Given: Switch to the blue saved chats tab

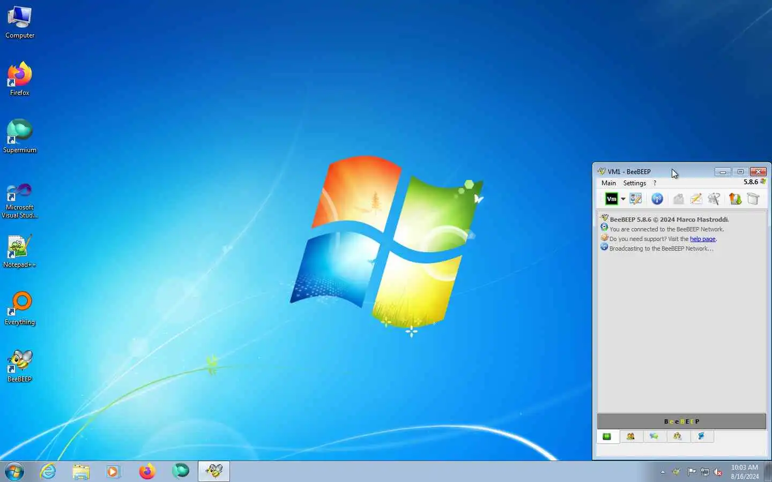Looking at the screenshot, I should 701,436.
